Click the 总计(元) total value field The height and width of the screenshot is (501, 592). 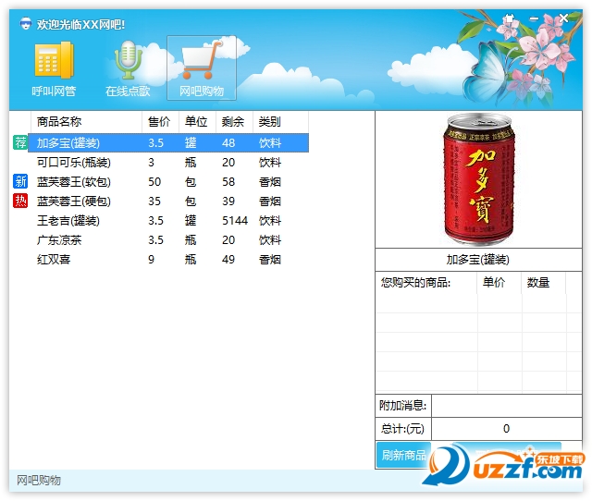point(506,429)
